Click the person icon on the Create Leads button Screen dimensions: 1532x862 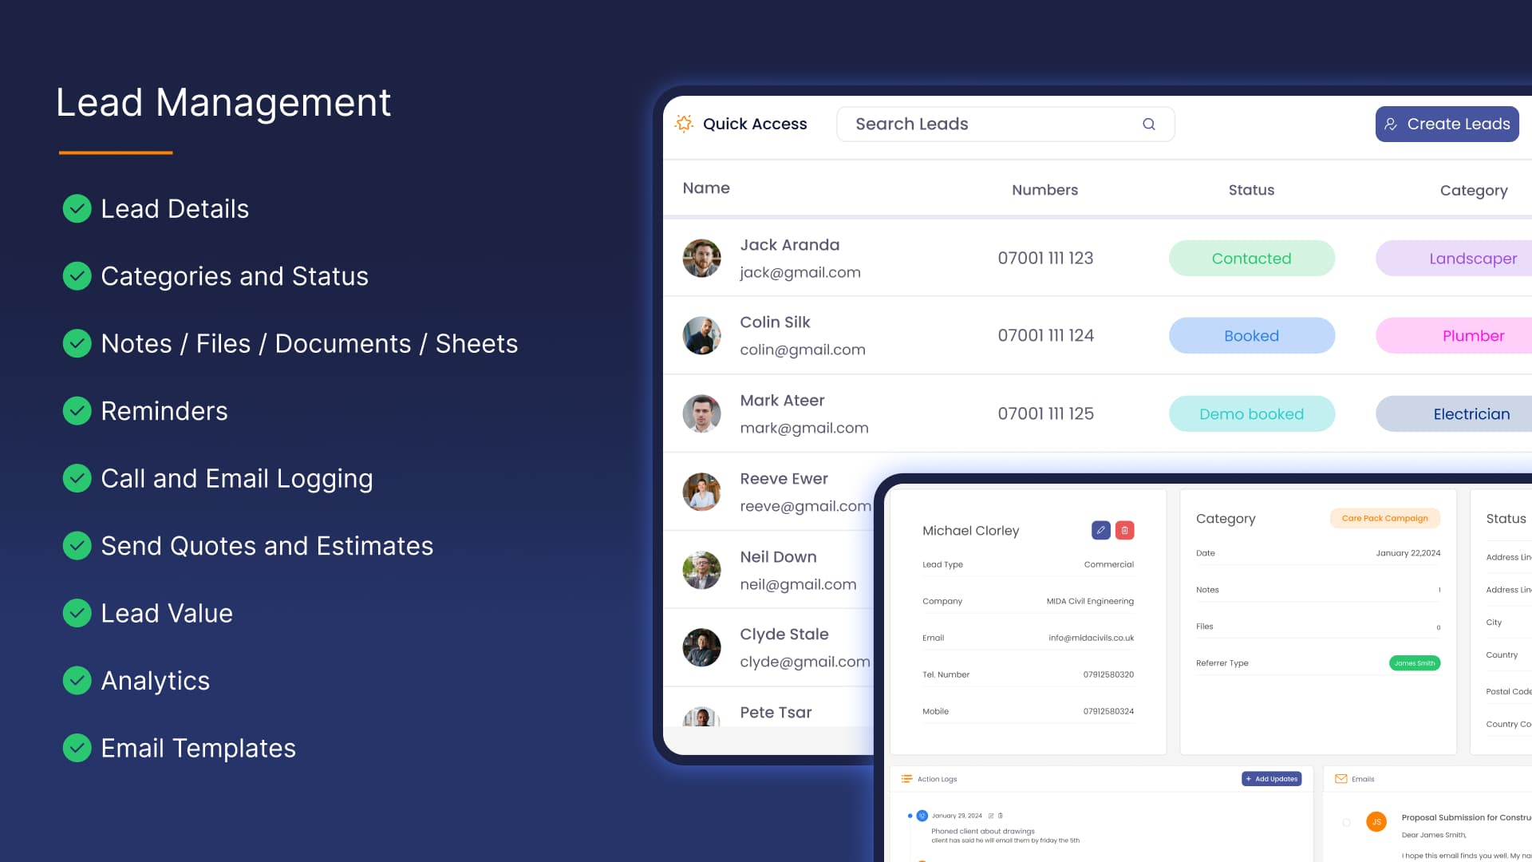[1389, 124]
